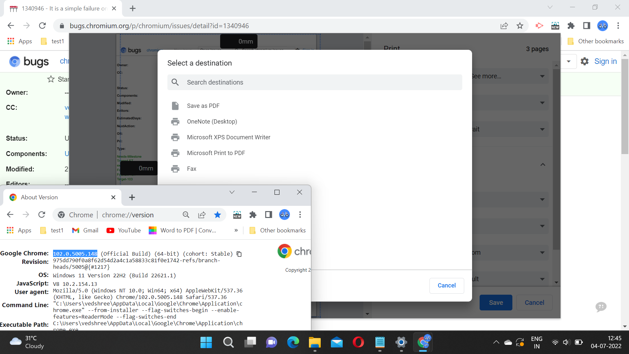Collapse More settings chevron in print panel

click(543, 165)
